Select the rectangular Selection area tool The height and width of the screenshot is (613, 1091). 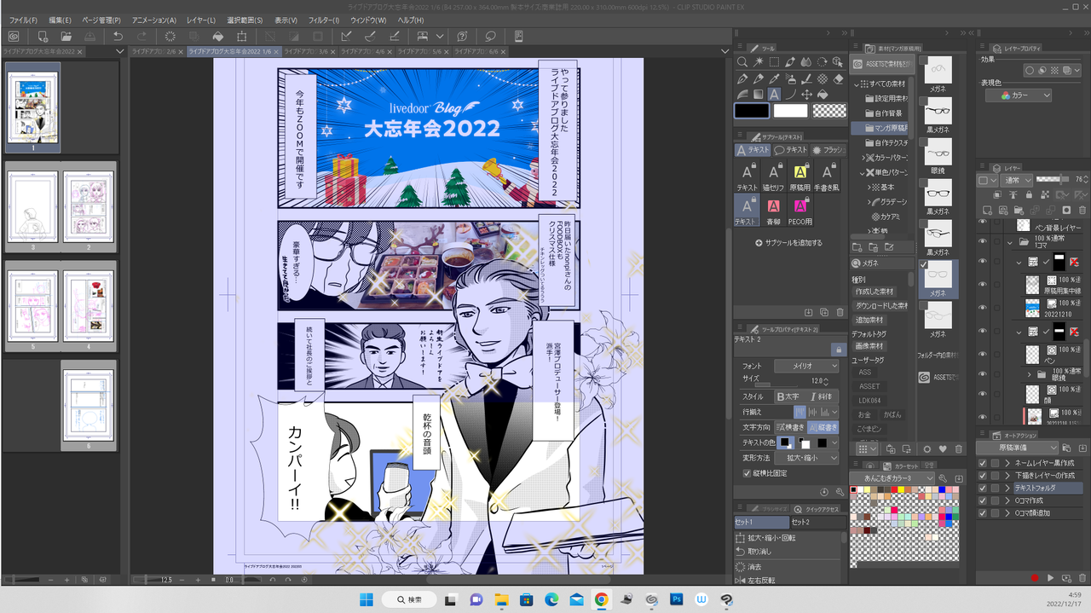coord(774,62)
